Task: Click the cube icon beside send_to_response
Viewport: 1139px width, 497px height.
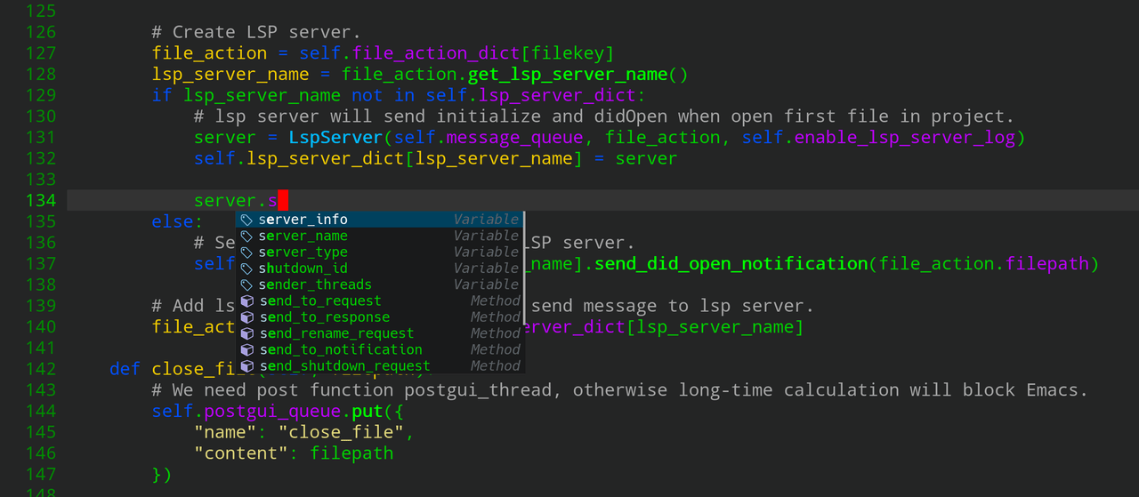Action: point(246,317)
